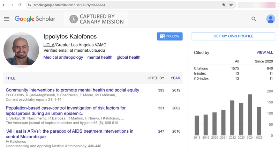Click the 2023 bar in citations chart
This screenshot has width=279, height=148.
[241, 119]
